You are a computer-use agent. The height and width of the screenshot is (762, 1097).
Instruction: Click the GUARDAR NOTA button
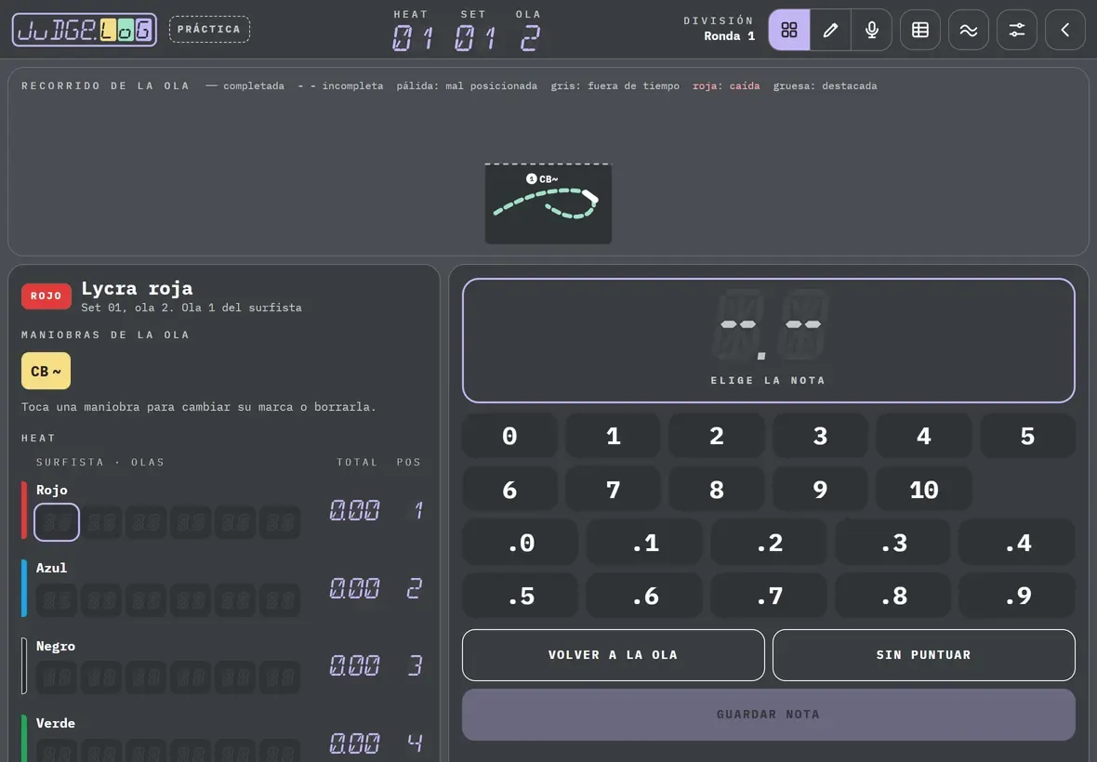(768, 715)
